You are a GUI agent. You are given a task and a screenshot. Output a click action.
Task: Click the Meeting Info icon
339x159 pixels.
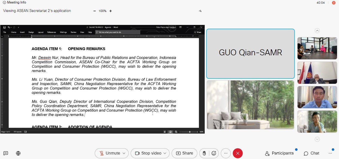point(4,2)
